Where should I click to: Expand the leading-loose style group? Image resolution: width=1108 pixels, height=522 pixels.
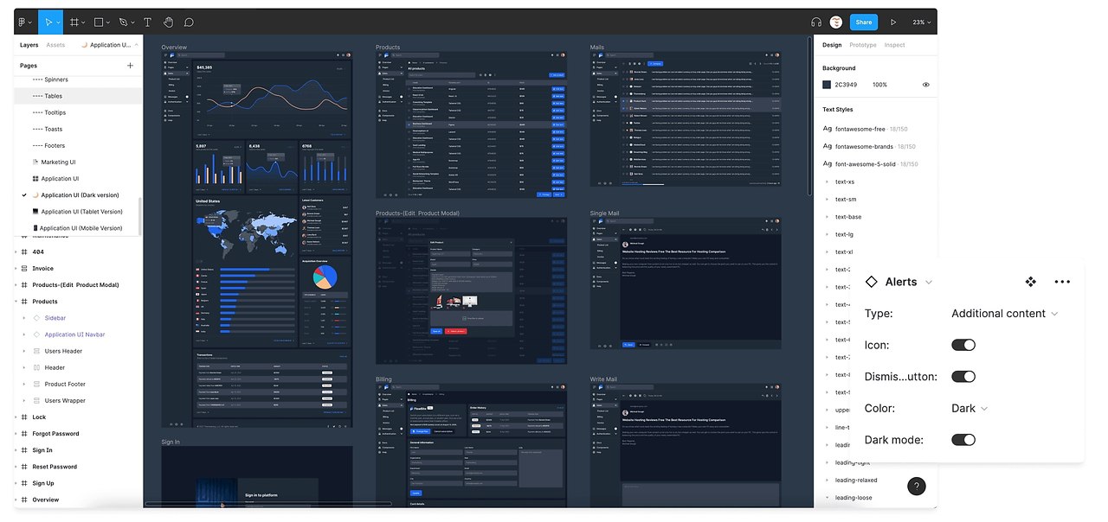827,497
